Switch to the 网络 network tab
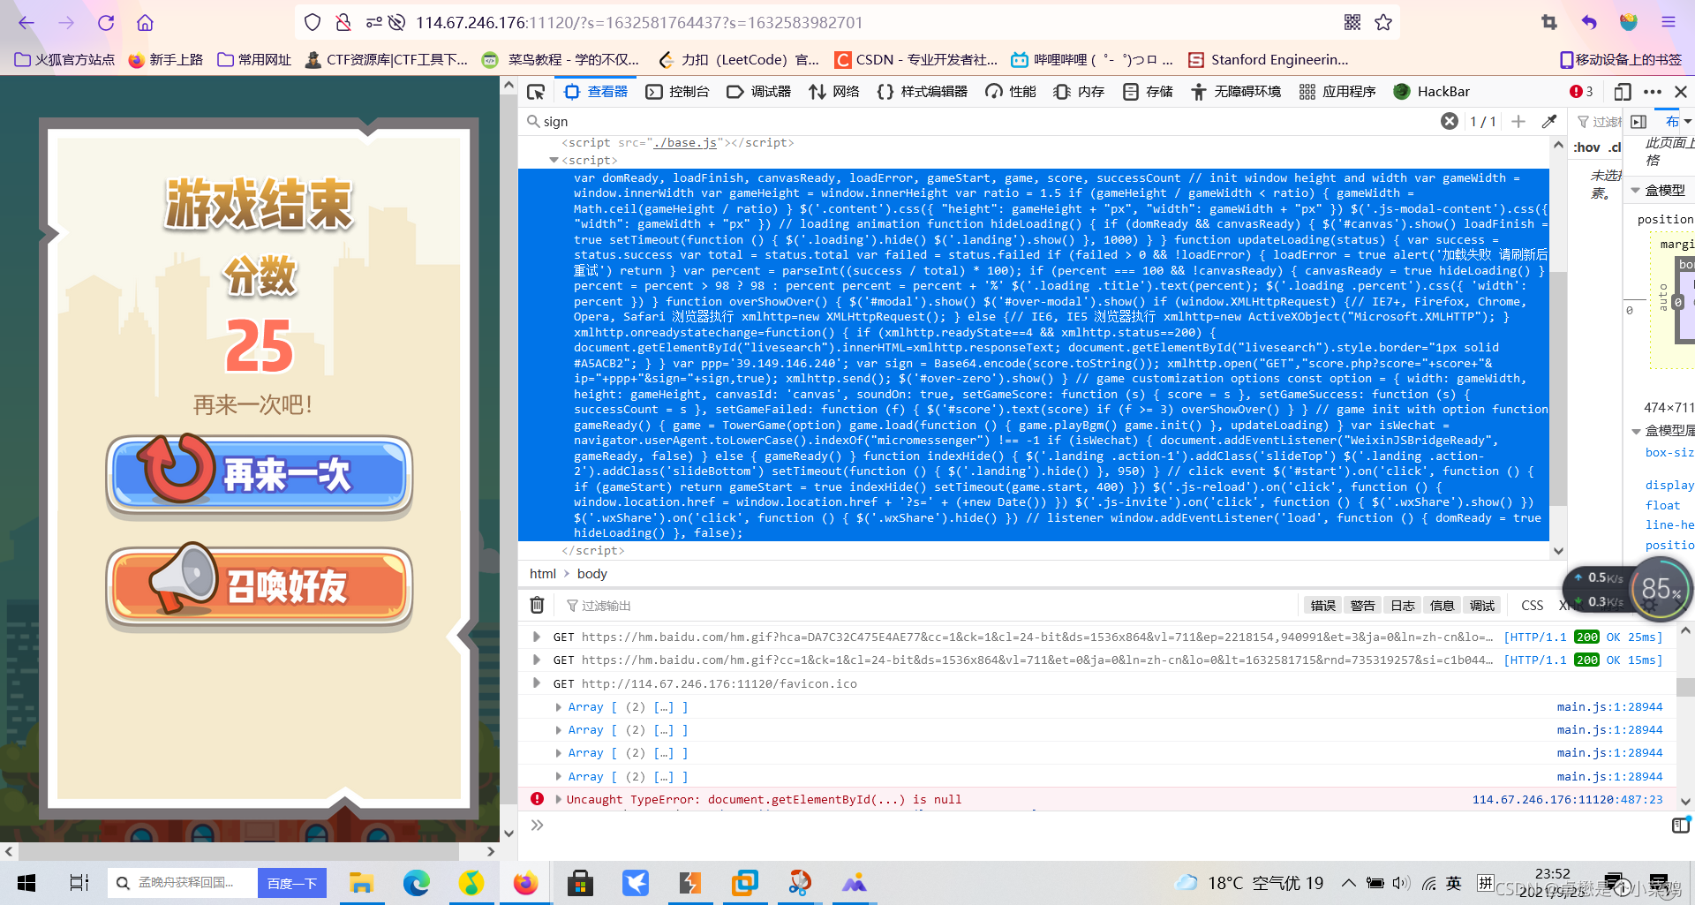Screen dimensions: 1695x905 pyautogui.click(x=834, y=92)
